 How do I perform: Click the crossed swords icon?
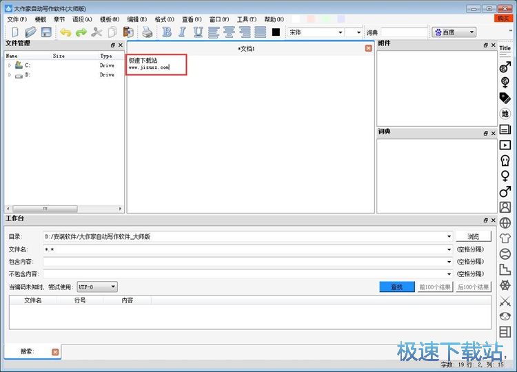(505, 301)
